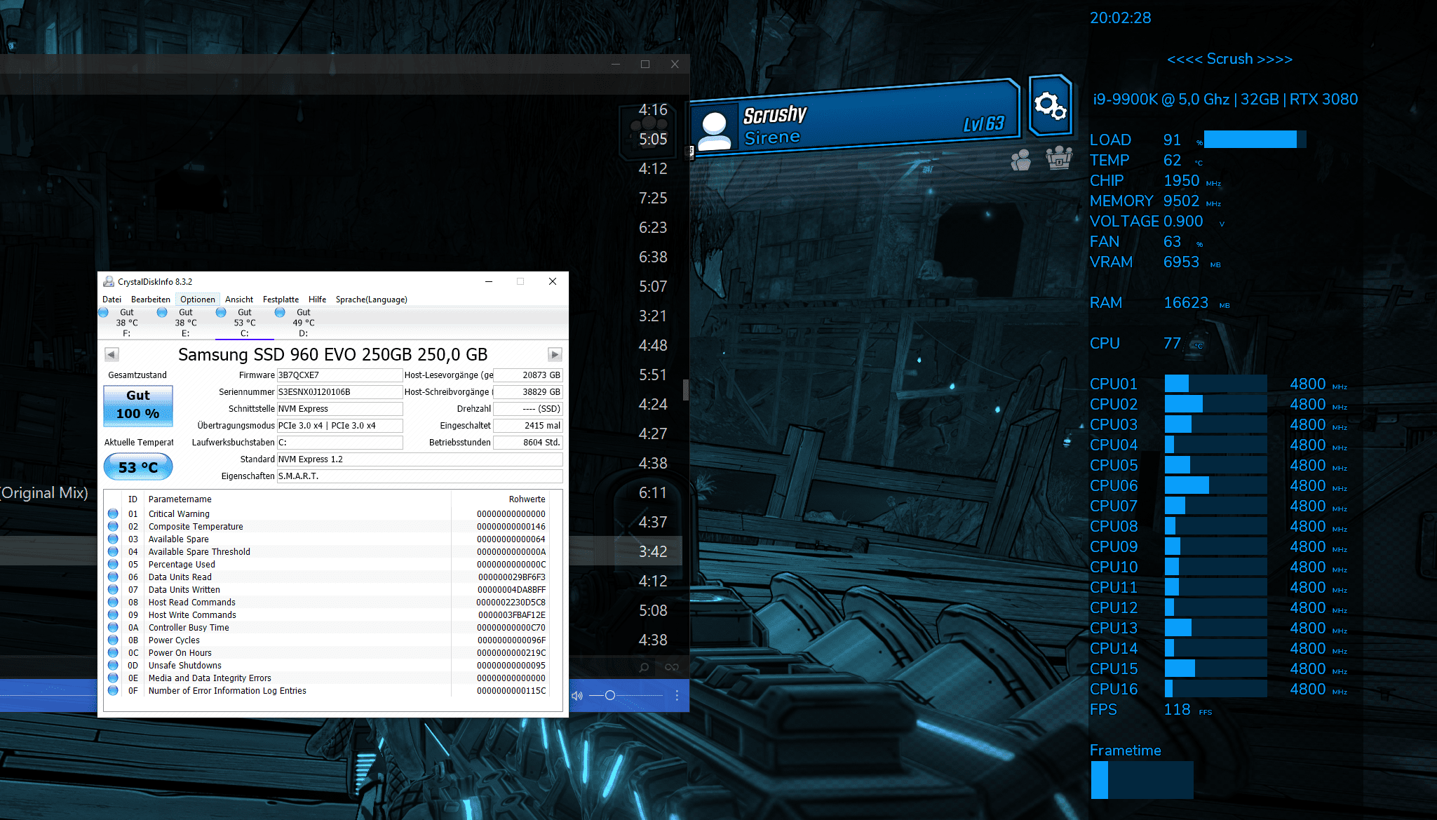Select drive C: disk tab at 53 °C

pos(244,323)
